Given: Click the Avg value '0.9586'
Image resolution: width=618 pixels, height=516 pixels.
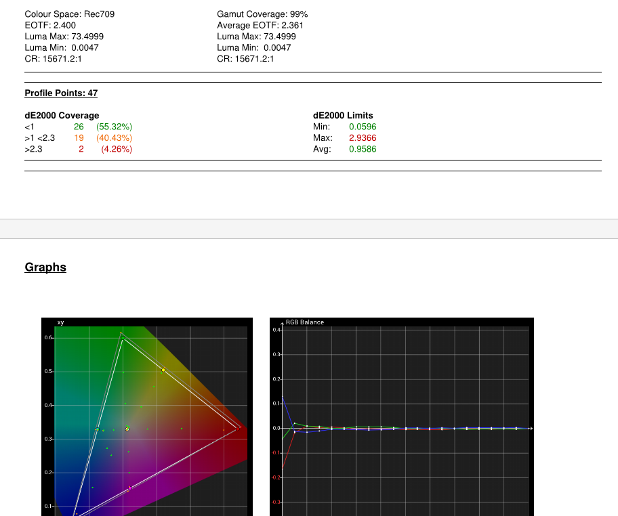Looking at the screenshot, I should click(363, 149).
